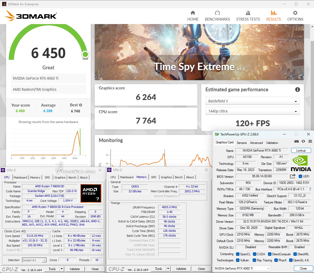This screenshot has height=273, width=314.
Task: Click Validate in left CPU-Z
Action: pyautogui.click(x=75, y=269)
